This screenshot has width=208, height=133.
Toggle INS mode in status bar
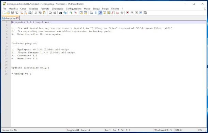pyautogui.click(x=200, y=130)
